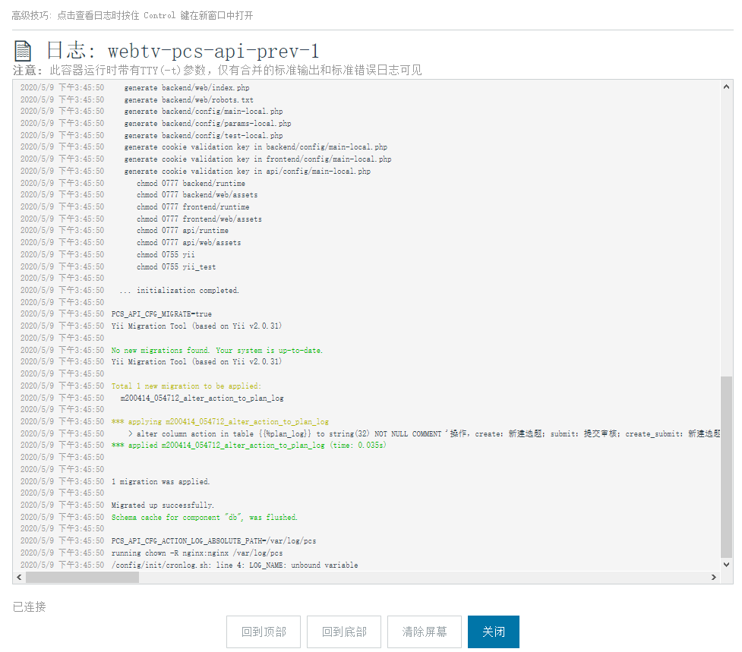
Task: Click the 回到顶部 button
Action: (x=263, y=632)
